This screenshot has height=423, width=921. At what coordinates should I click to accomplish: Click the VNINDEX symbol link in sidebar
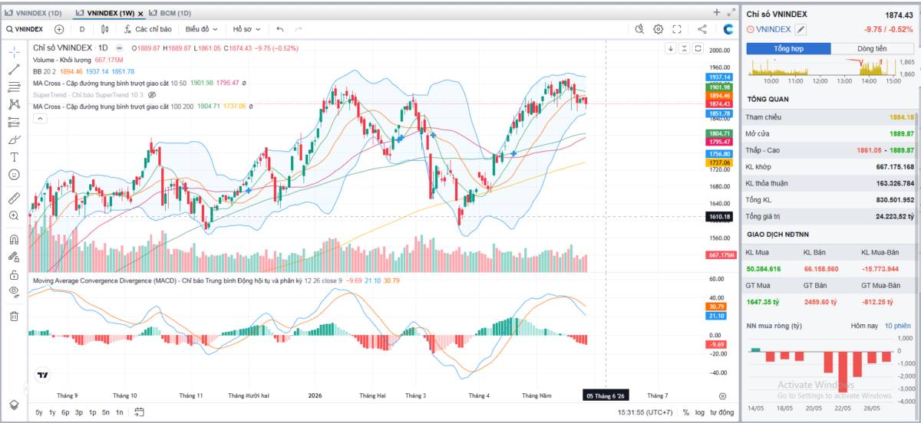click(x=773, y=29)
